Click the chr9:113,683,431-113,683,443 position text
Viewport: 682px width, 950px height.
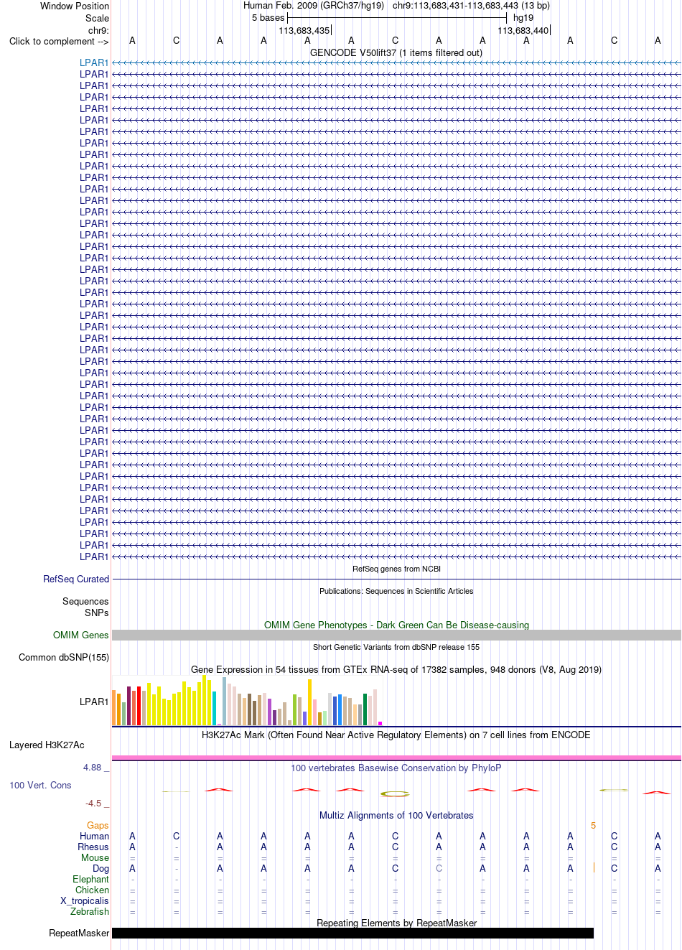[x=471, y=5]
